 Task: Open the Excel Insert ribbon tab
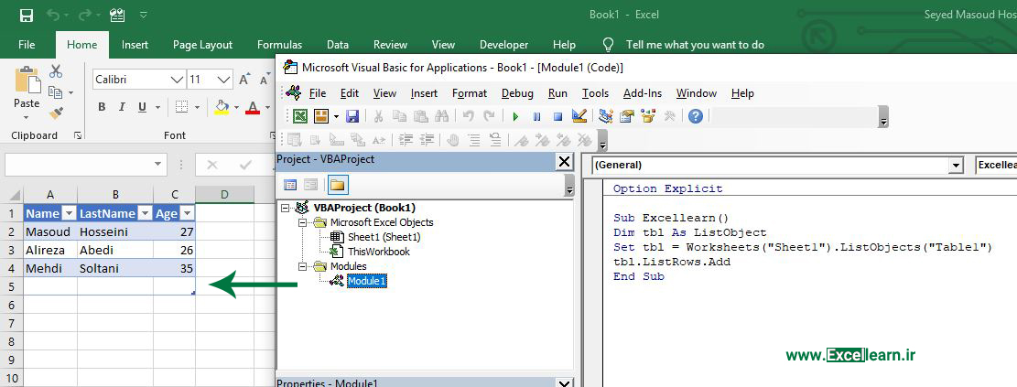point(135,45)
